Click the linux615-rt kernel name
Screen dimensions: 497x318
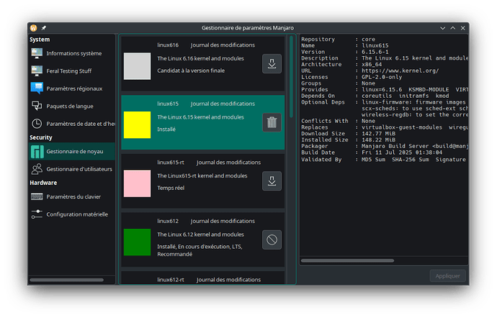click(171, 162)
